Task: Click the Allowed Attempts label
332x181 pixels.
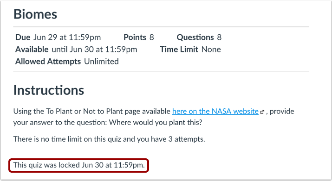Action: [x=48, y=62]
